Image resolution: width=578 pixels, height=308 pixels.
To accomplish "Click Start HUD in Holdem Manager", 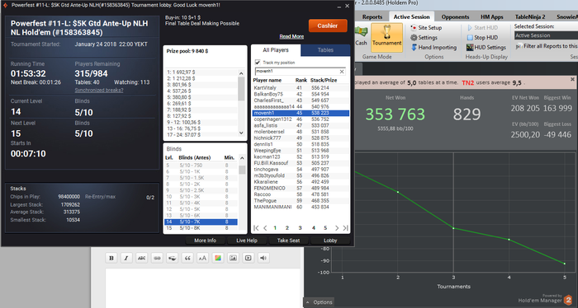I will (482, 27).
